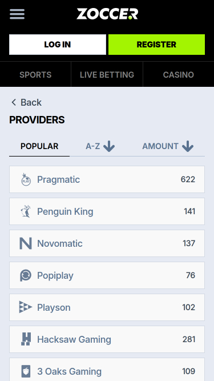214x381 pixels.
Task: Open the Casino tab
Action: click(x=179, y=74)
